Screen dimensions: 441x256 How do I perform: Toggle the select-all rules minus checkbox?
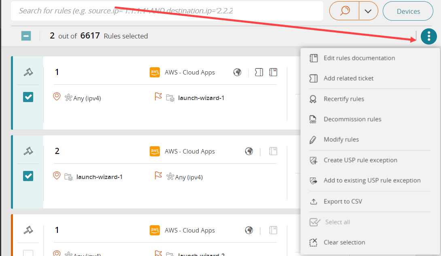pyautogui.click(x=26, y=36)
